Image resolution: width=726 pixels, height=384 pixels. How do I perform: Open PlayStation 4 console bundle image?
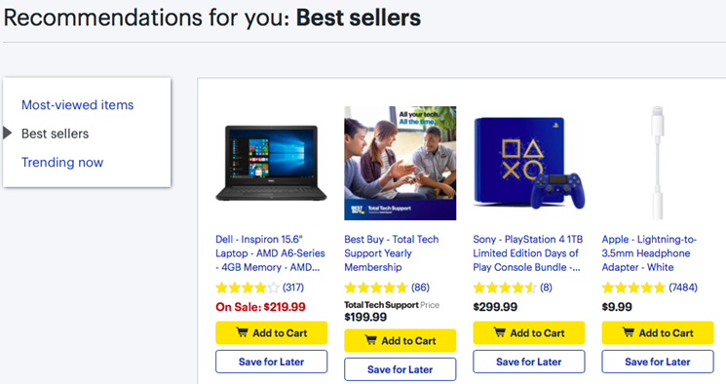pyautogui.click(x=529, y=163)
